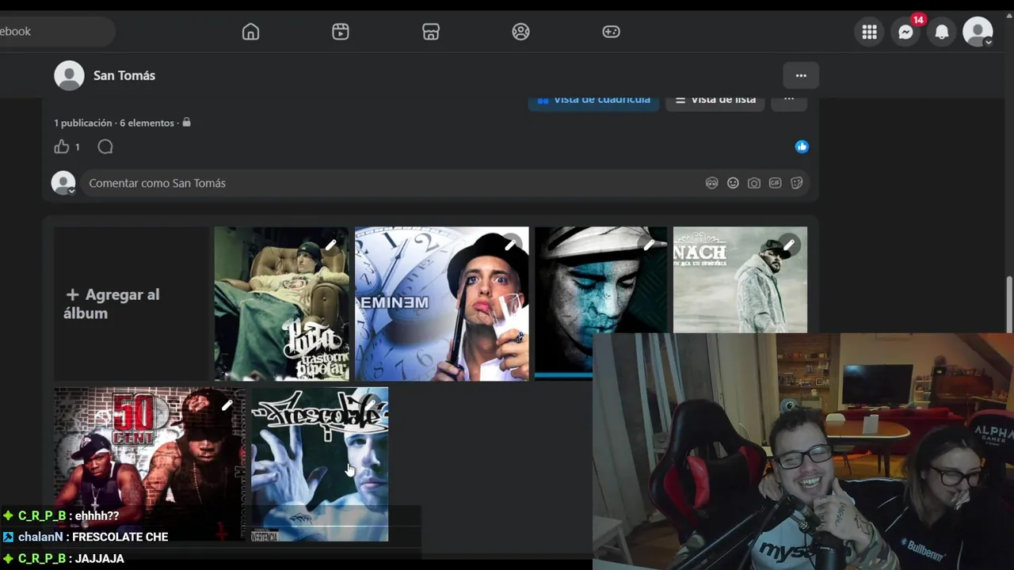1014x570 pixels.
Task: Like the album with thumbs-up icon
Action: (62, 146)
